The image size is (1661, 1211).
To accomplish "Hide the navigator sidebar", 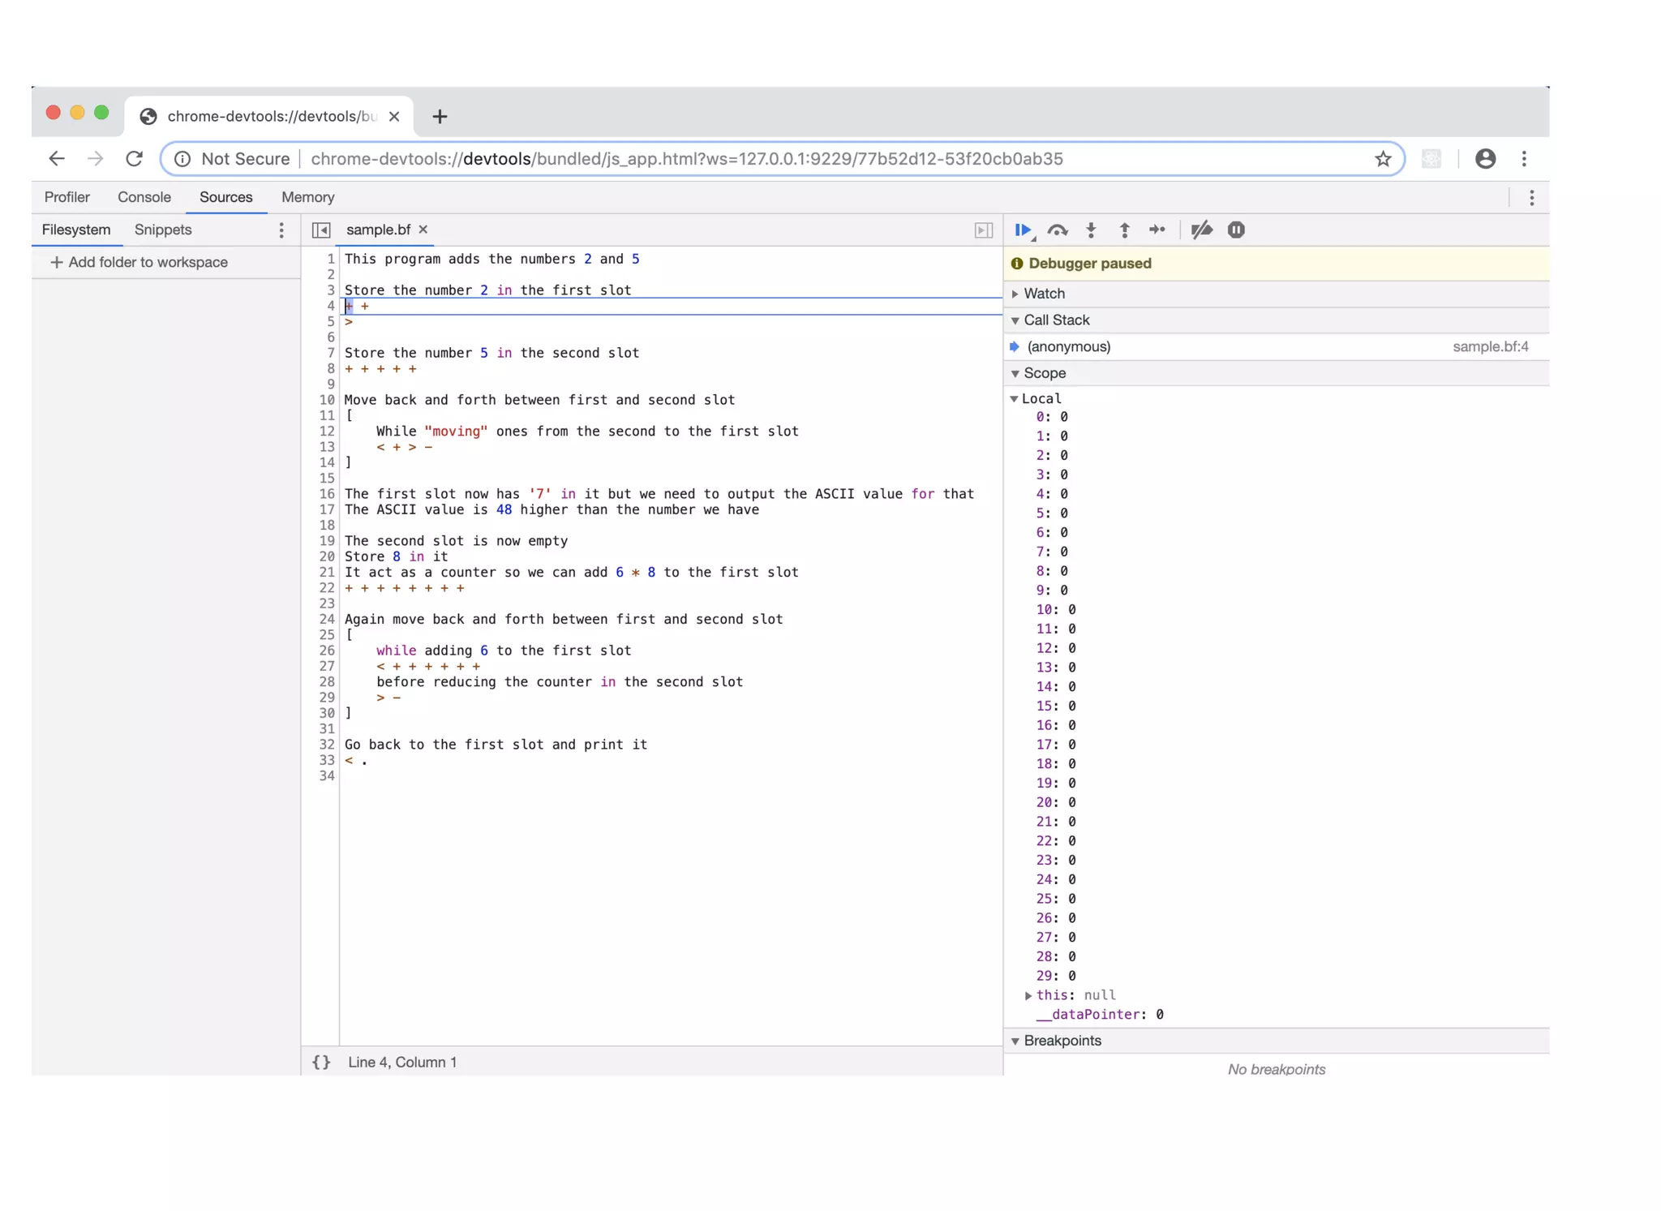I will (321, 230).
